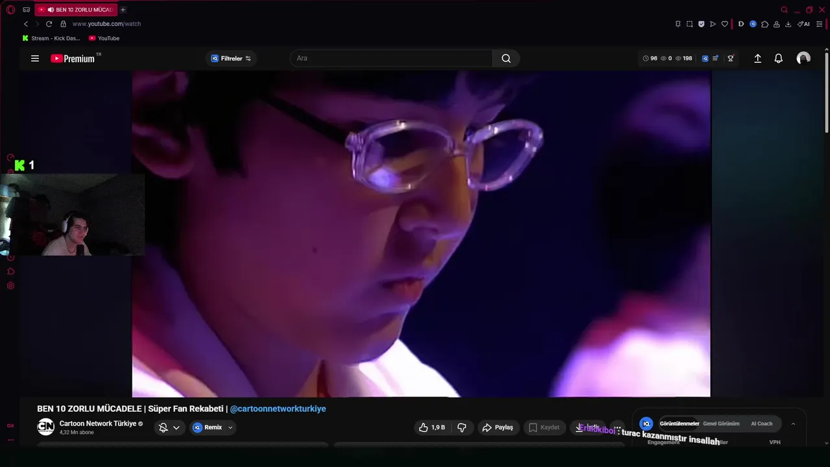This screenshot has width=830, height=467.
Task: Click the video player frame
Action: [x=421, y=233]
